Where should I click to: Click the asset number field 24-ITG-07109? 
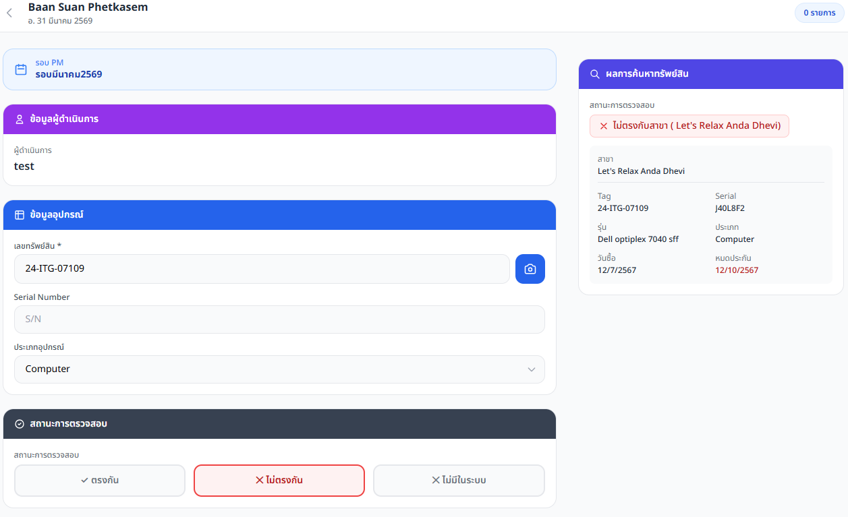pyautogui.click(x=262, y=269)
